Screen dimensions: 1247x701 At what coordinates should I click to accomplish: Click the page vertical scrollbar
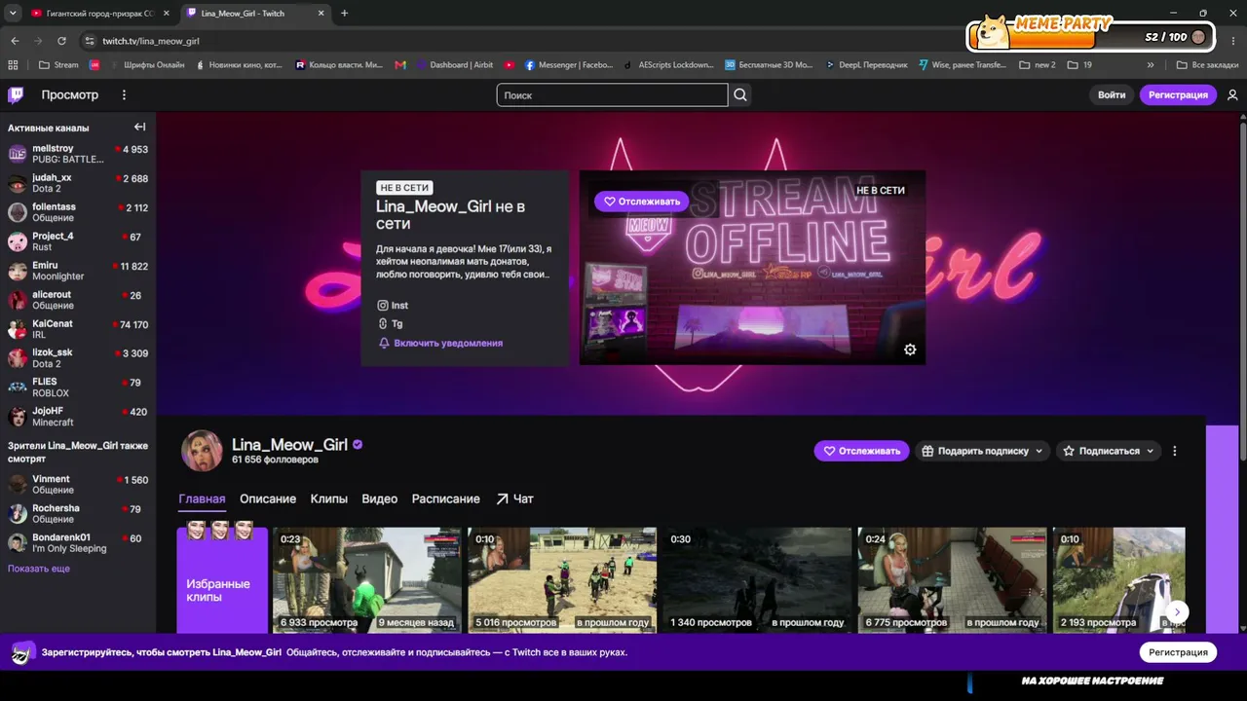1242,292
